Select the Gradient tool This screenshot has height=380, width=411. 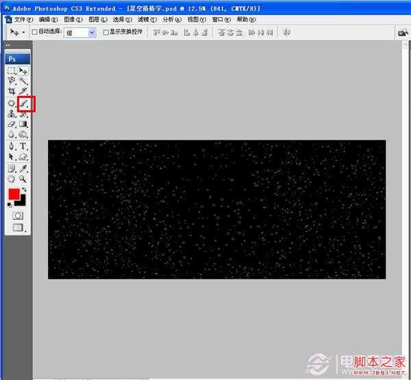tap(24, 125)
